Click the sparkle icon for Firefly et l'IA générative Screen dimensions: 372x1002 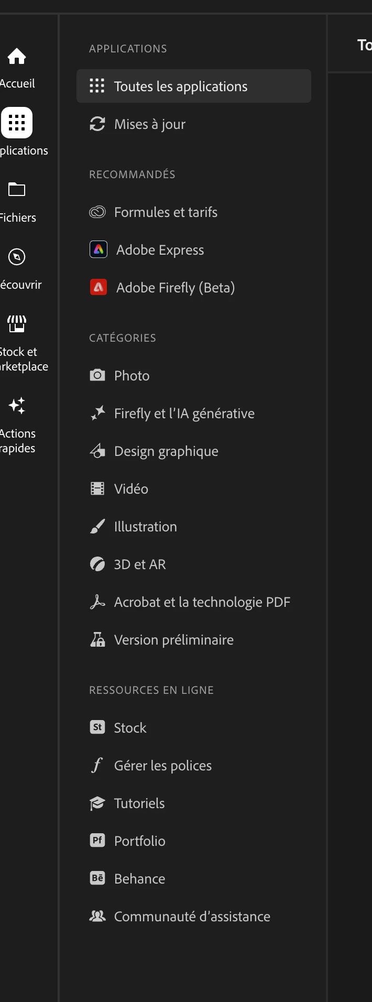pyautogui.click(x=97, y=413)
